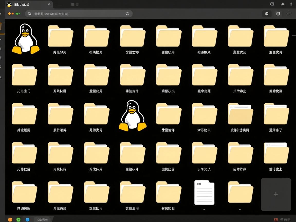Expand the chevron under the last-row folder

tap(240, 209)
